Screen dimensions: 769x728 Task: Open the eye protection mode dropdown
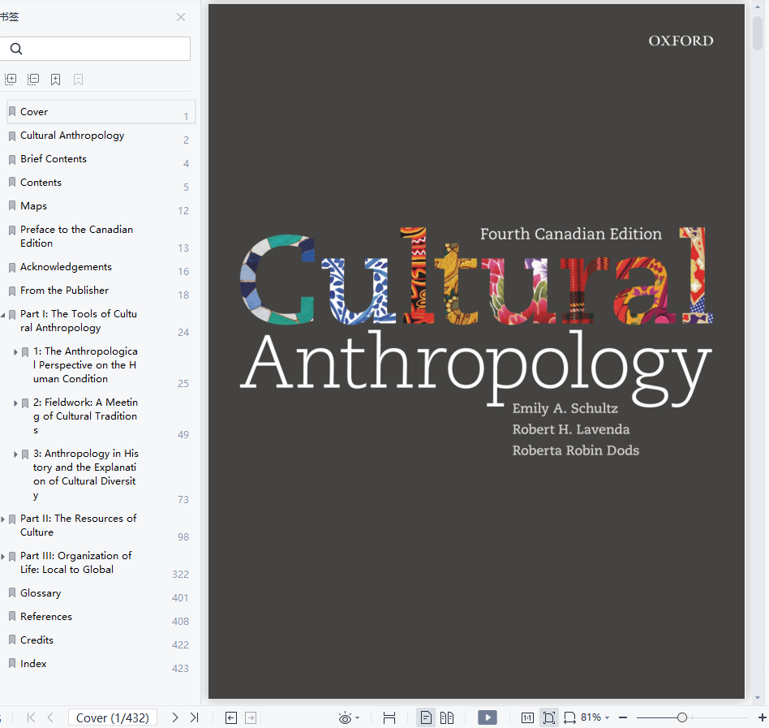[x=358, y=717]
